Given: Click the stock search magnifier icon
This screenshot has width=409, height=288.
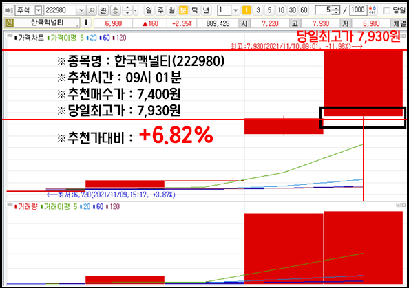Looking at the screenshot, I should tap(92, 10).
